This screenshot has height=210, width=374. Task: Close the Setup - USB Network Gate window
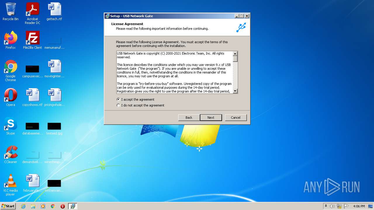click(x=247, y=16)
